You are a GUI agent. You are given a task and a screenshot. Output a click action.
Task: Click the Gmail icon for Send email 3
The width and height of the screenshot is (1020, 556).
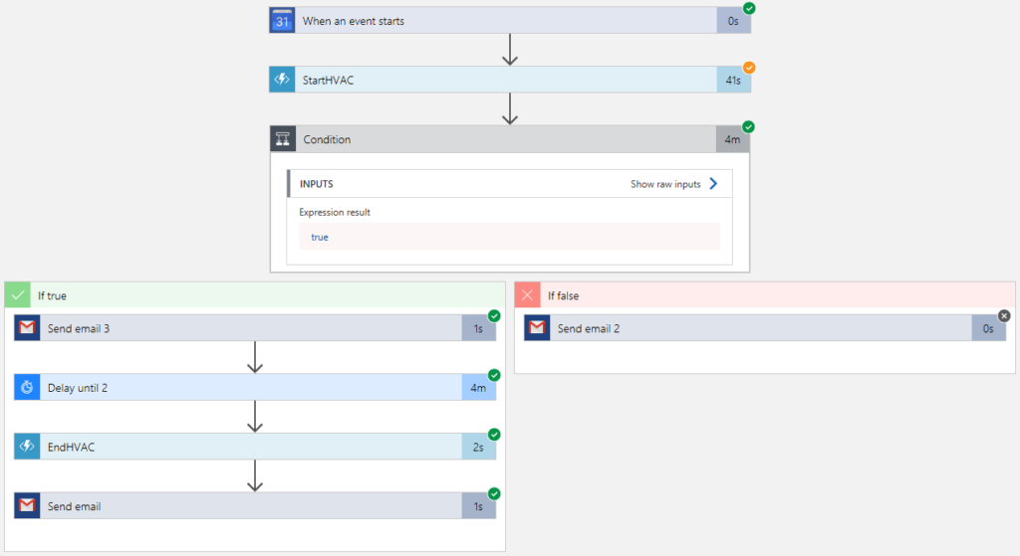click(x=27, y=328)
